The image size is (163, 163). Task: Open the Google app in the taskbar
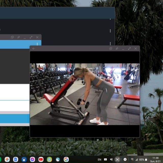click(66, 159)
